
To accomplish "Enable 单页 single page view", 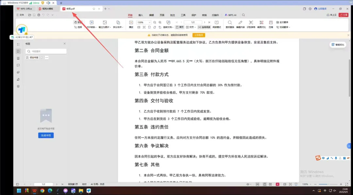I will [x=180, y=27].
